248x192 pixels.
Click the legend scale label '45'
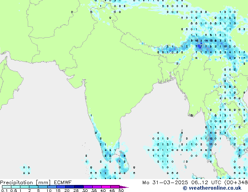click(112, 190)
